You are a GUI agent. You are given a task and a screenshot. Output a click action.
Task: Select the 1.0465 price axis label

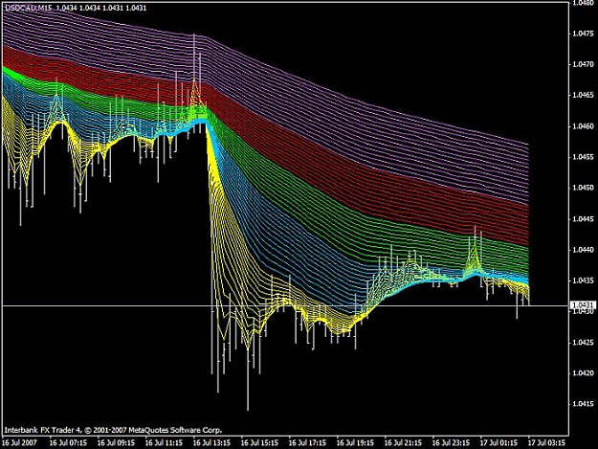(x=583, y=95)
